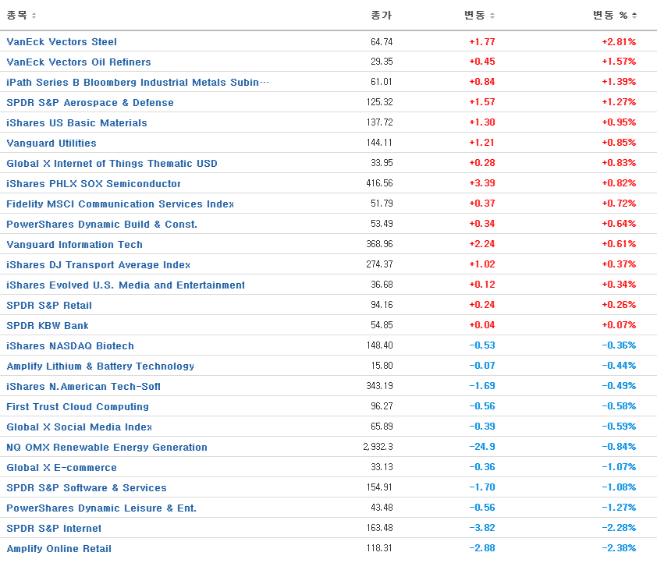The image size is (657, 563).
Task: Open Amplify Online Retail link
Action: coord(59,549)
